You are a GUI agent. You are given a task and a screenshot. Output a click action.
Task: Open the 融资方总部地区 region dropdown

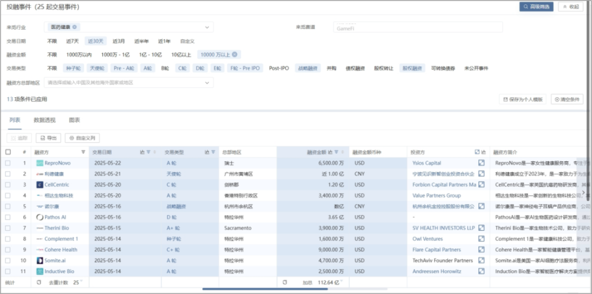pyautogui.click(x=129, y=82)
